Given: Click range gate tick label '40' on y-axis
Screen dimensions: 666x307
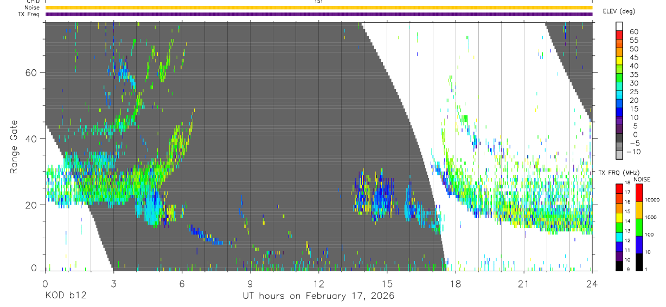Looking at the screenshot, I should 31,139.
